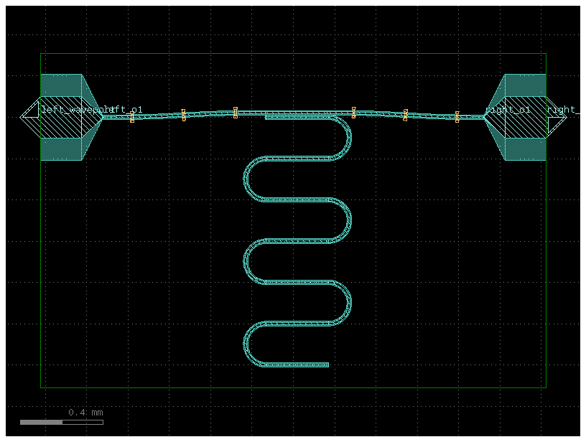Select the left triangular port arrow marker

(30, 110)
